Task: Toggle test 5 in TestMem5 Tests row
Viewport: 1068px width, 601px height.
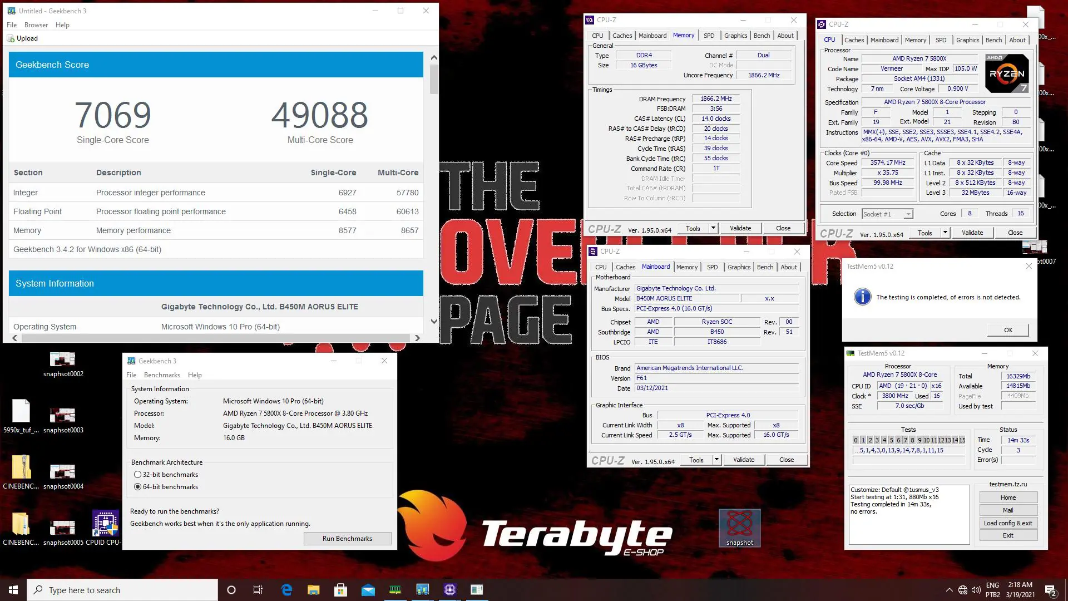Action: tap(891, 440)
